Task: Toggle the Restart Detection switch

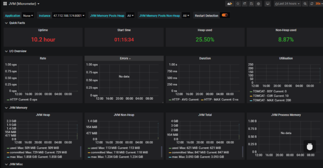Action: [225, 15]
